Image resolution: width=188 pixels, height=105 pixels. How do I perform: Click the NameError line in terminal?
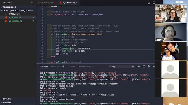coord(77,95)
